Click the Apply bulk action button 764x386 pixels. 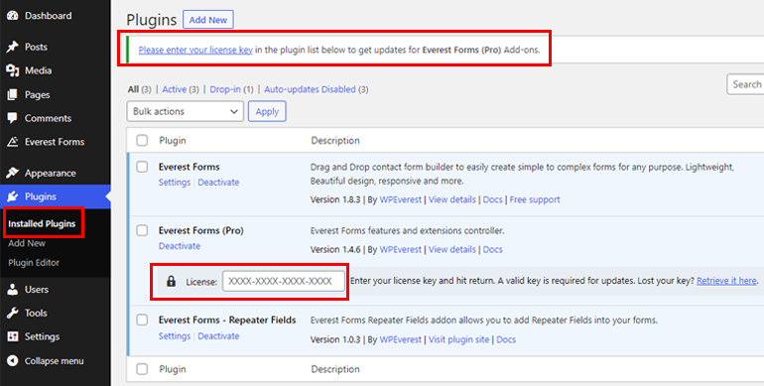click(267, 111)
